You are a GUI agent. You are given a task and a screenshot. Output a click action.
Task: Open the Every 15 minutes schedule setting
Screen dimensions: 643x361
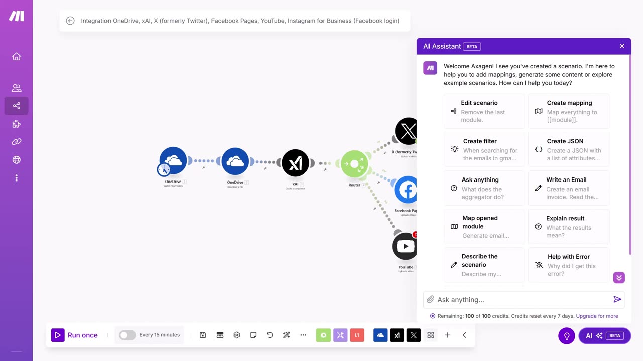tap(159, 335)
